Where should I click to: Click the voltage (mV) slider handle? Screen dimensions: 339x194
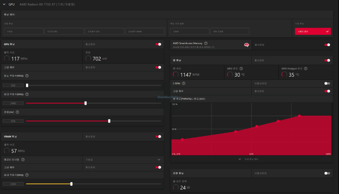[109, 121]
